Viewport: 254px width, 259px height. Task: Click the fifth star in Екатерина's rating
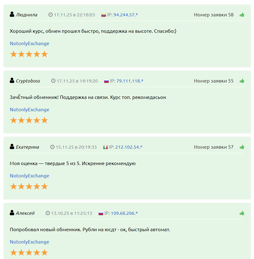(x=45, y=186)
